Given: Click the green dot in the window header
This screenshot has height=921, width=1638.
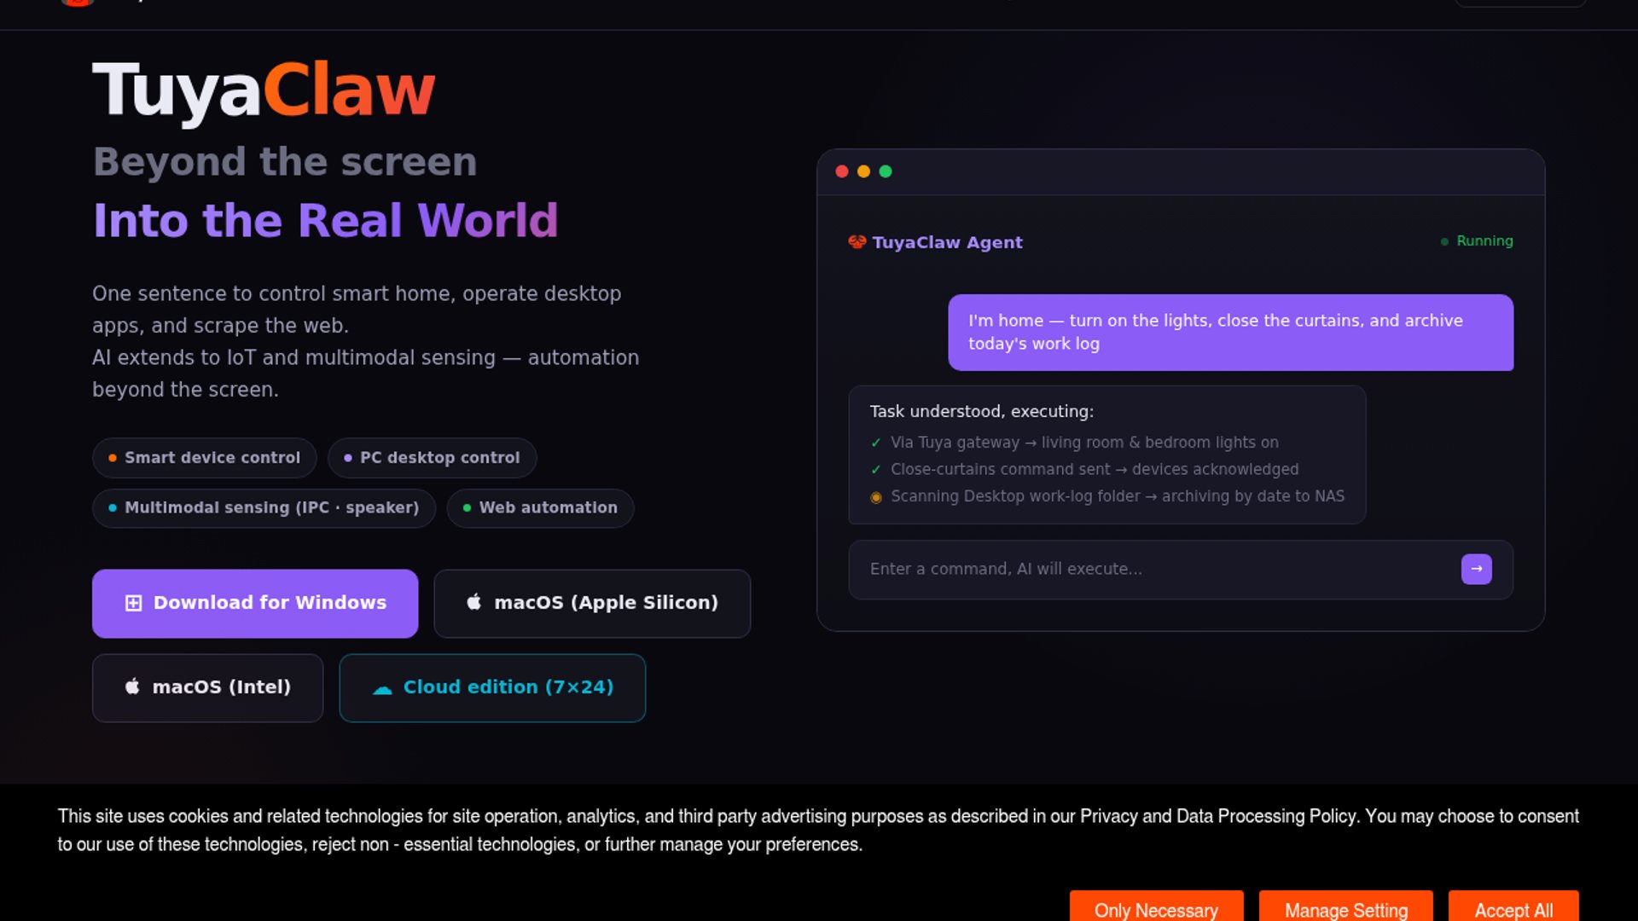Looking at the screenshot, I should pos(886,171).
